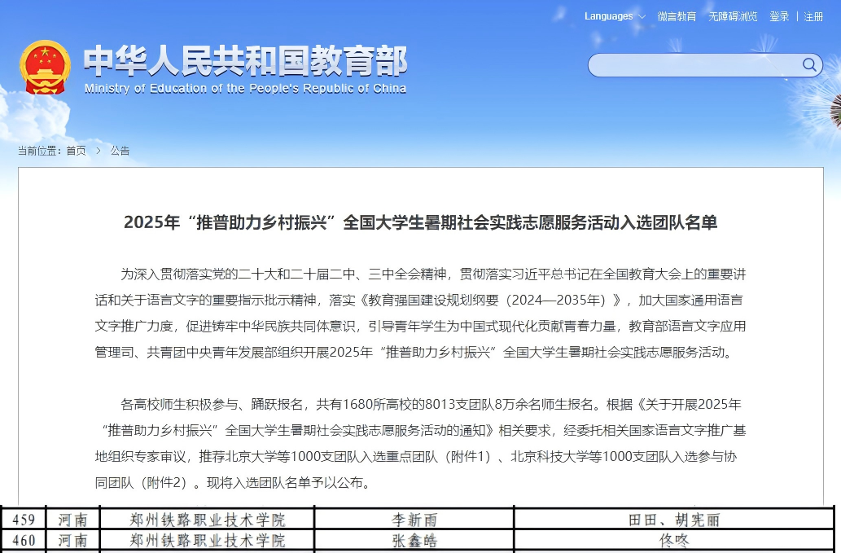Click the 登录 login link

[x=779, y=16]
